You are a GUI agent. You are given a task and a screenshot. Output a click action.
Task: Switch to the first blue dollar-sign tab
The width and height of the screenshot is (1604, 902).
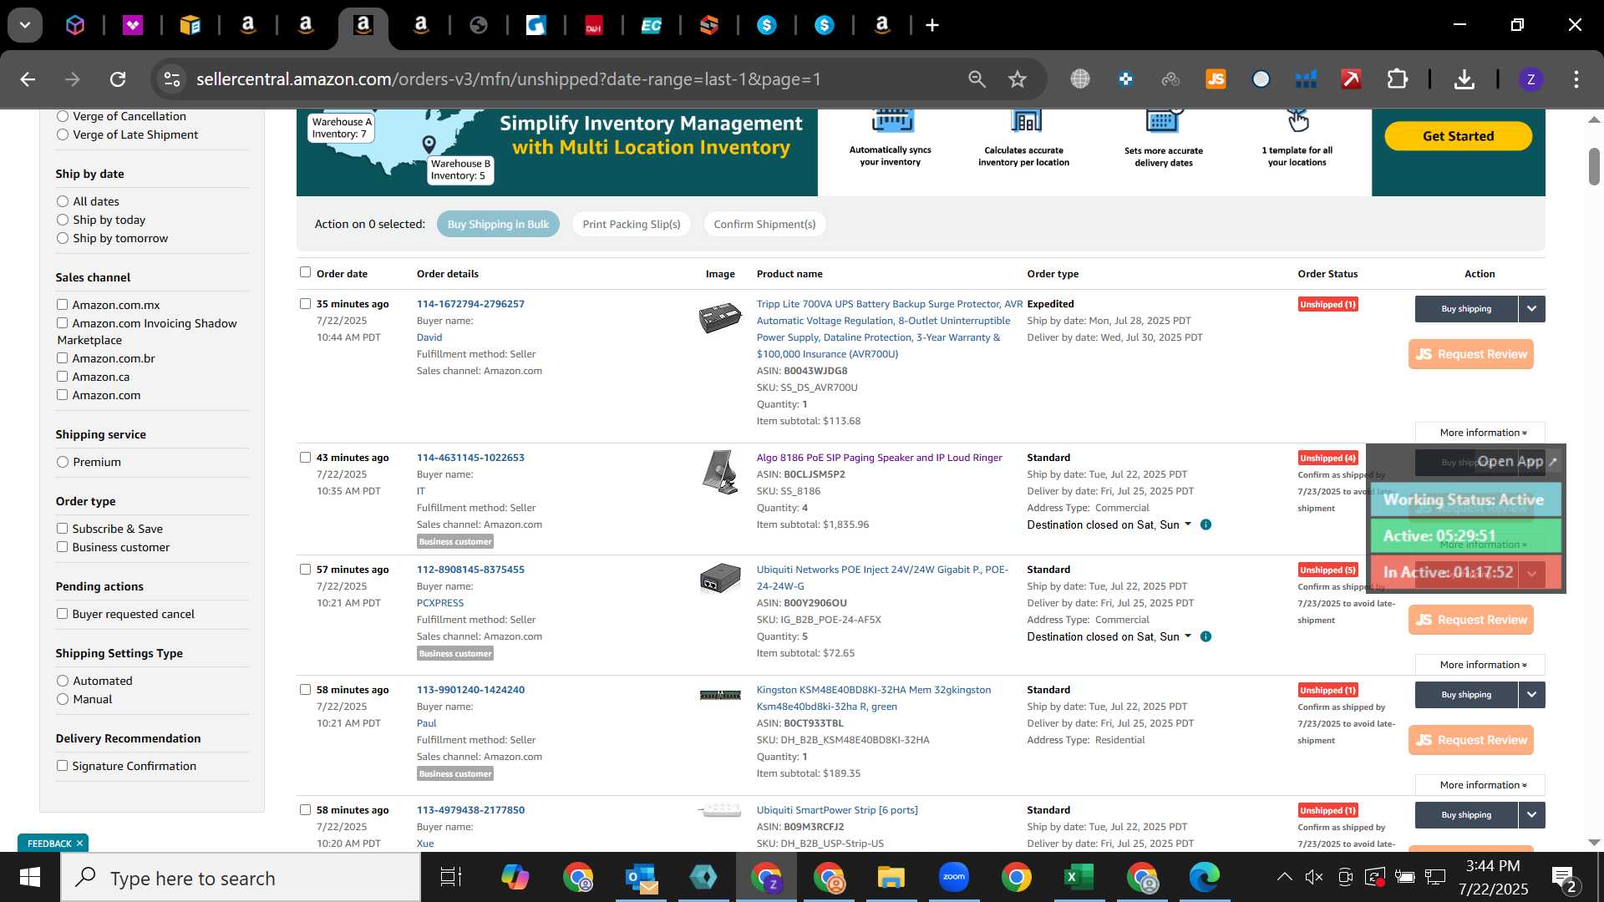click(x=767, y=26)
